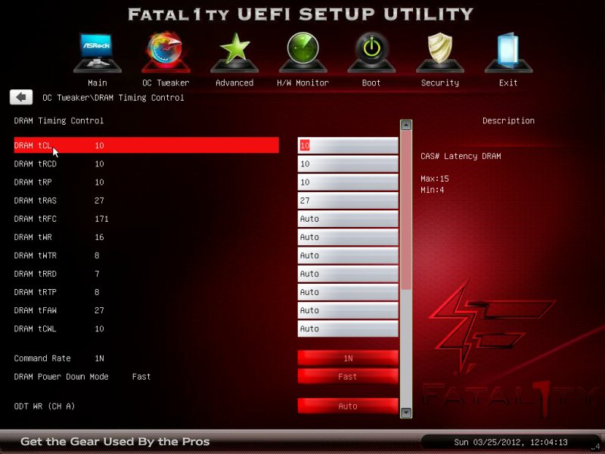This screenshot has width=605, height=454.
Task: Open the Main section monitor icon
Action: [x=98, y=52]
